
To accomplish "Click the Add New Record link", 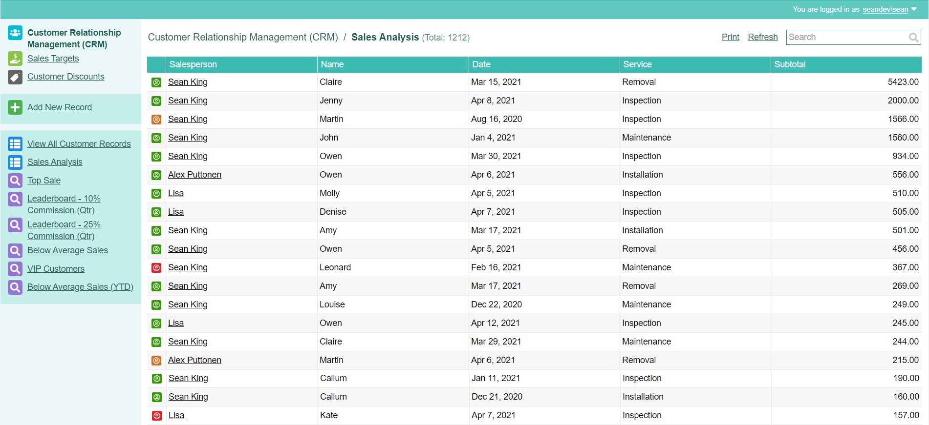I will (x=60, y=107).
